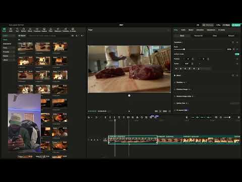Open the inspector Audio tab
The image size is (242, 182).
tap(183, 30)
